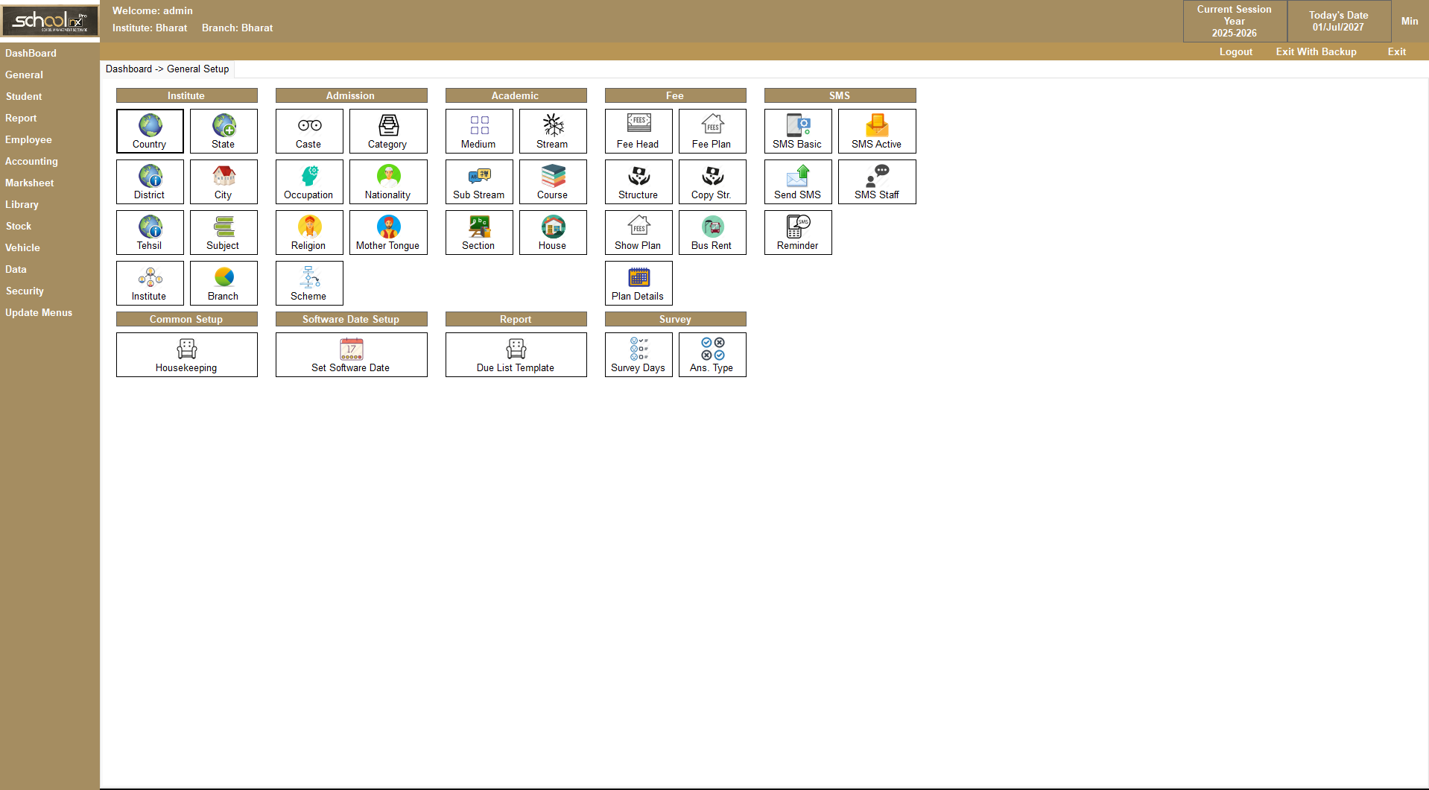This screenshot has height=790, width=1429.
Task: Open the Survey Days icon
Action: [639, 355]
